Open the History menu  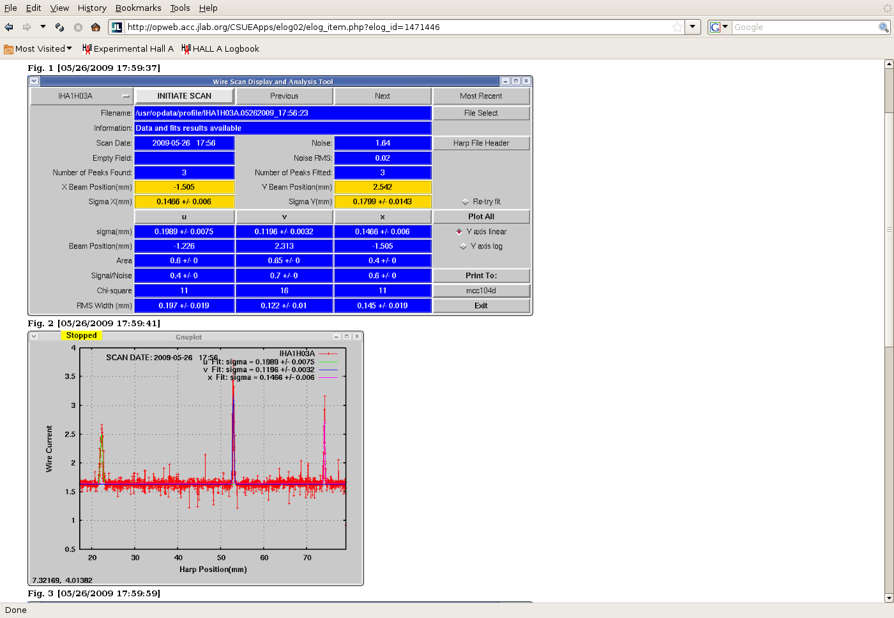(x=92, y=8)
